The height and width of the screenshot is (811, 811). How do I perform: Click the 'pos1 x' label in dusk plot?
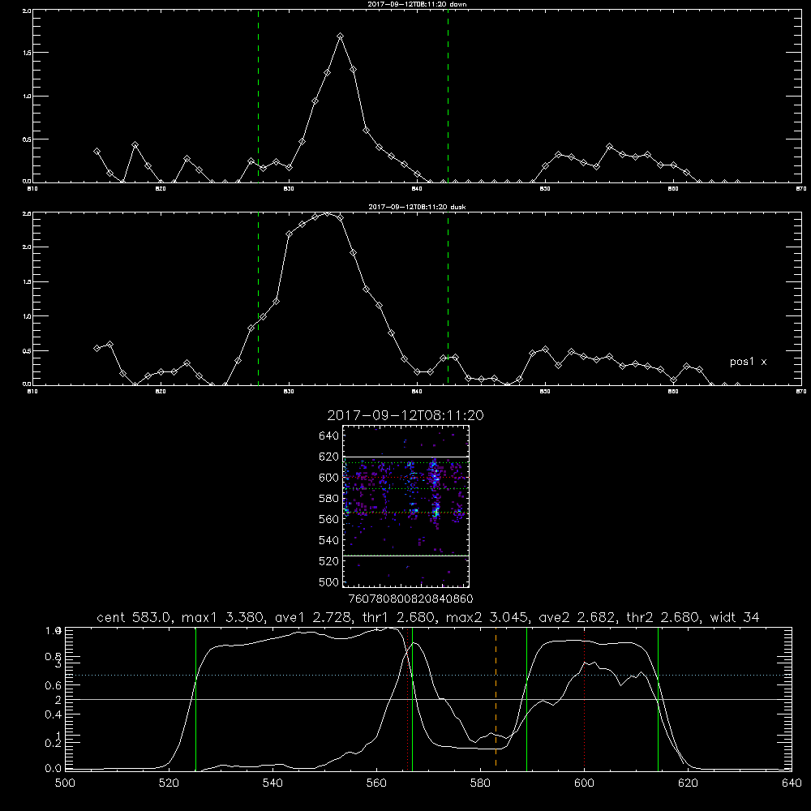pyautogui.click(x=748, y=362)
